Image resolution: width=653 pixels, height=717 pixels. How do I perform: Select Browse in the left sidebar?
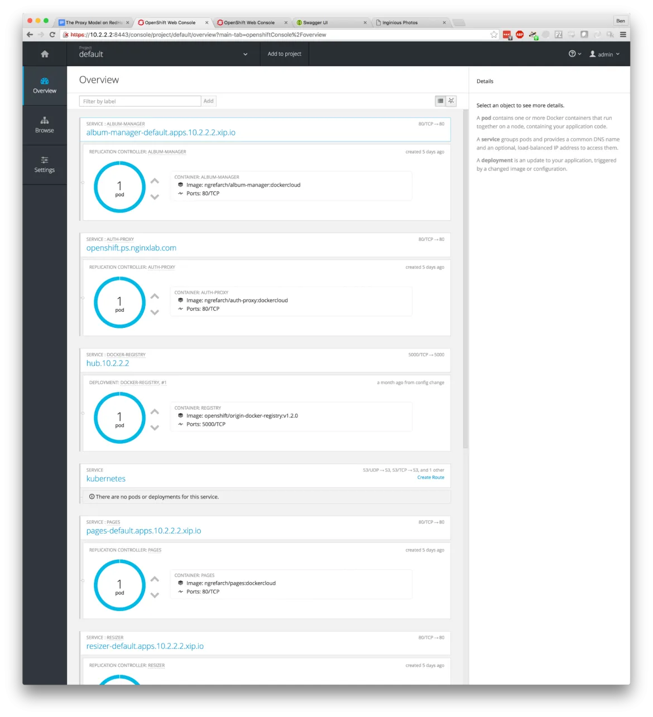click(44, 125)
